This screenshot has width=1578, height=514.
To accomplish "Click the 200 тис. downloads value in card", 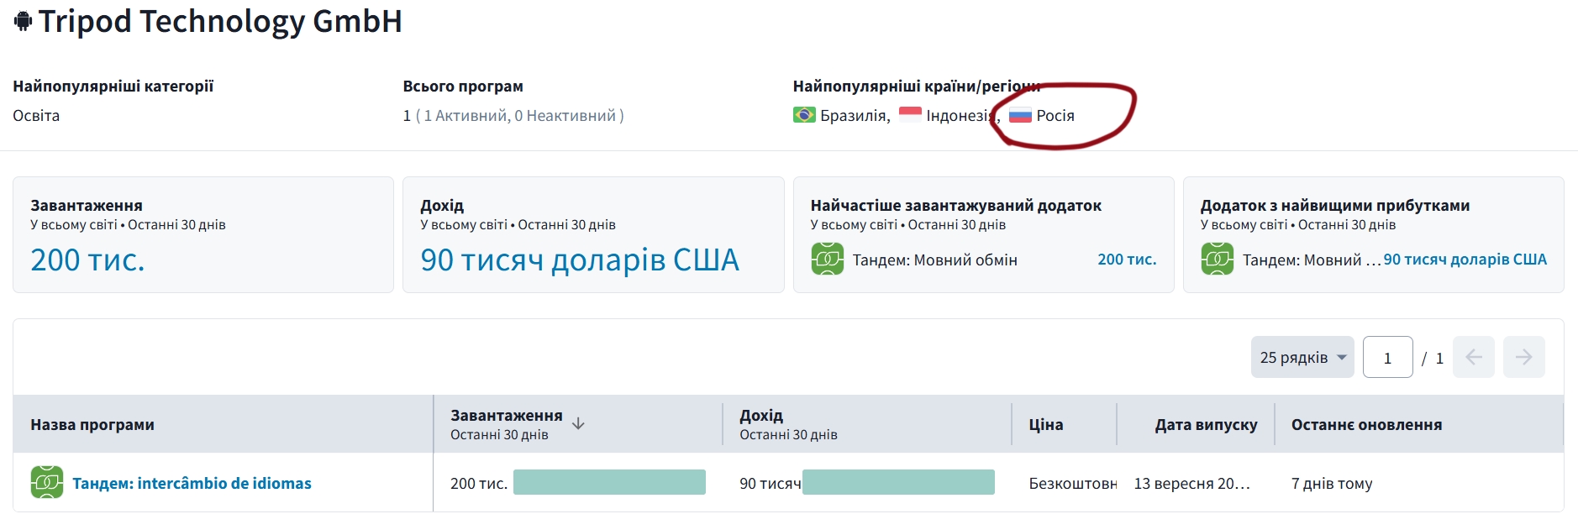I will (87, 260).
